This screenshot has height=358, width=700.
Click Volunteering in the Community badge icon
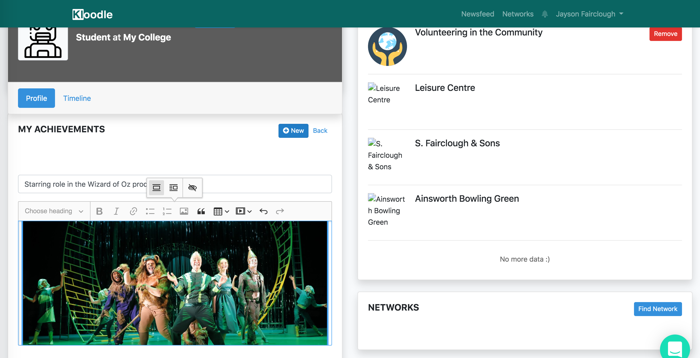387,46
